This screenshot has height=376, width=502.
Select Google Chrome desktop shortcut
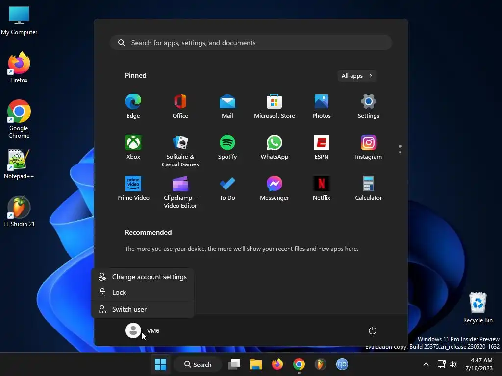(19, 119)
